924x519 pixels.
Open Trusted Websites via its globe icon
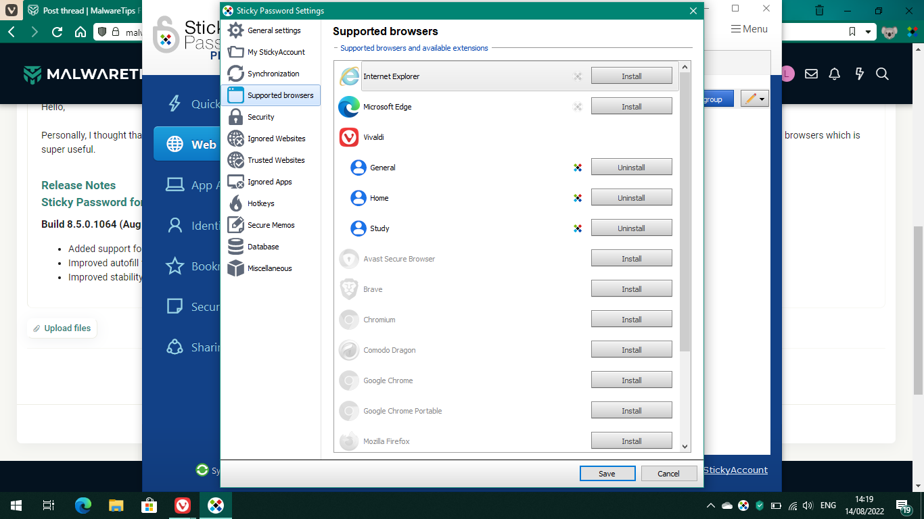pos(235,160)
